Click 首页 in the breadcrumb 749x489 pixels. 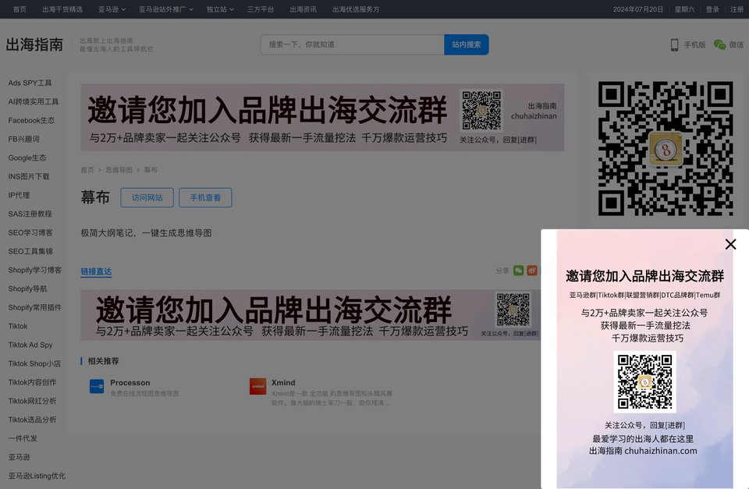pyautogui.click(x=87, y=170)
